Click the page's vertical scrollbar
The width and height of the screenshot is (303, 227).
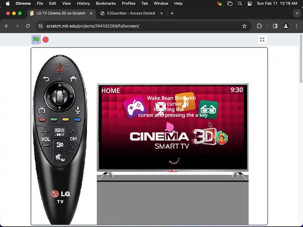click(301, 59)
